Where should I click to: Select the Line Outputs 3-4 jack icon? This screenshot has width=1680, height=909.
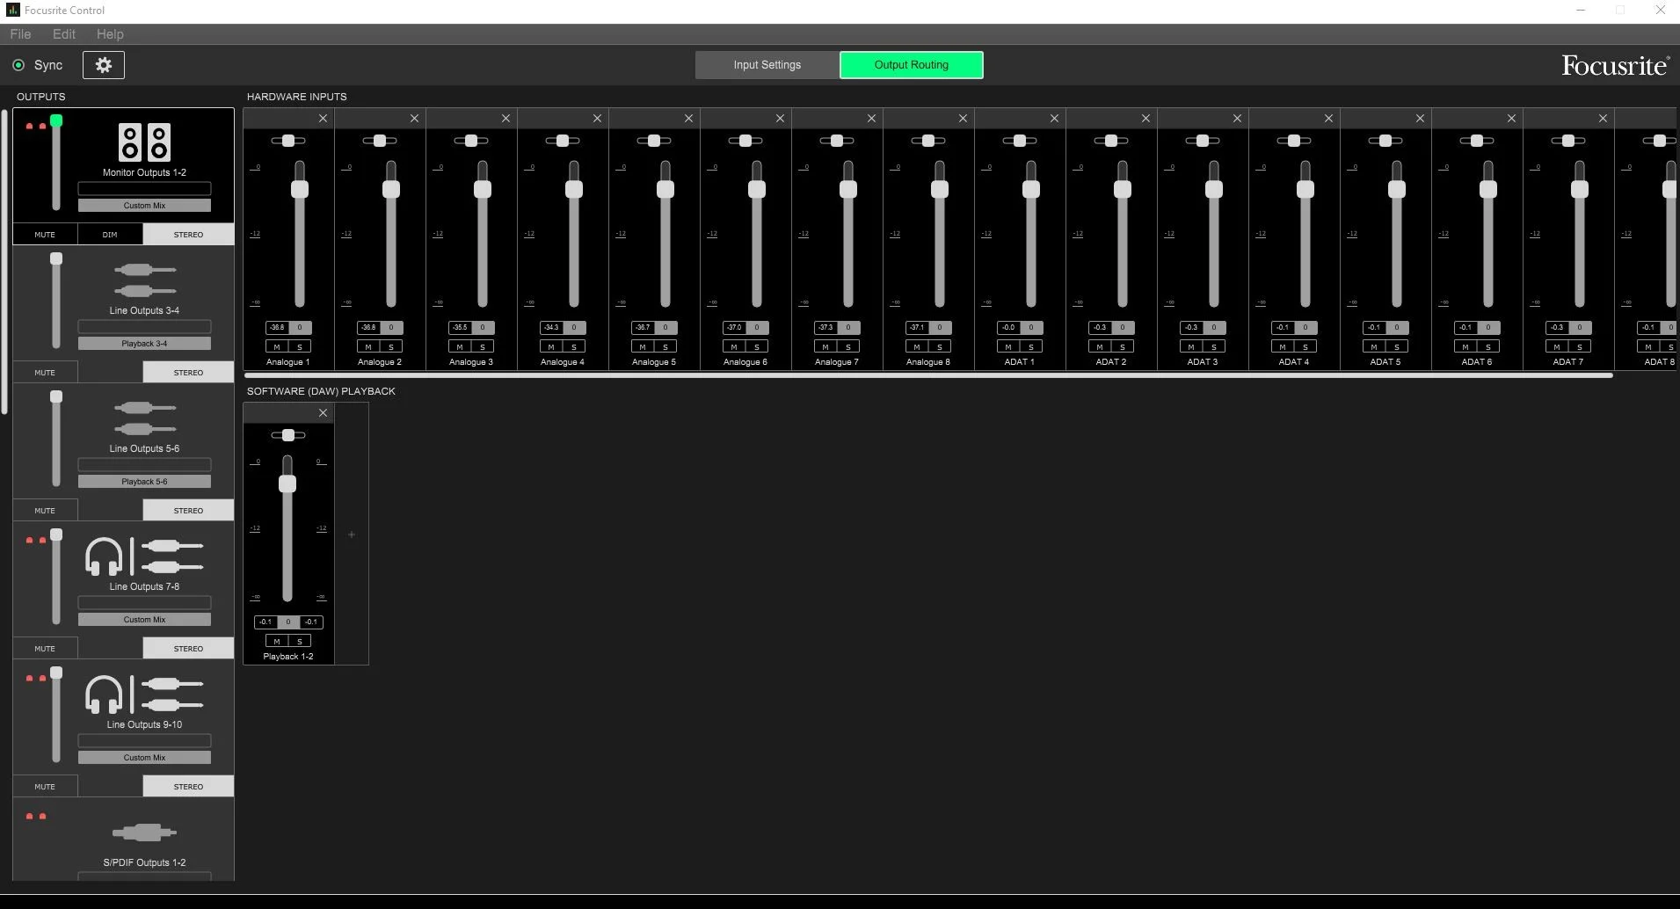(x=145, y=280)
